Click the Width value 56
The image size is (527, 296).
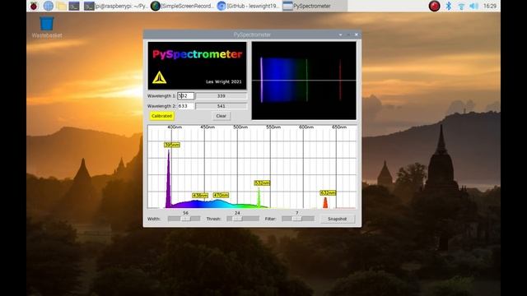coord(185,213)
